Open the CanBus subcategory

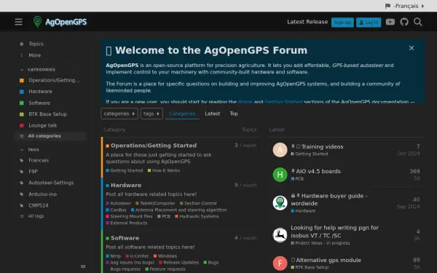(x=116, y=210)
